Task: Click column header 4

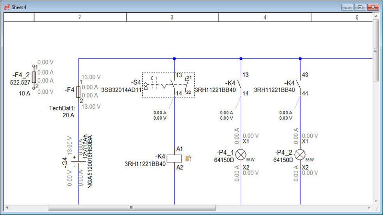Action: (265, 17)
